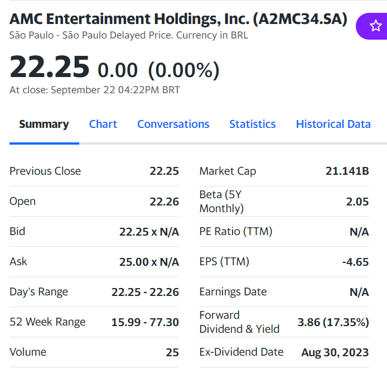Click the Bid row label
The height and width of the screenshot is (373, 387).
click(17, 231)
